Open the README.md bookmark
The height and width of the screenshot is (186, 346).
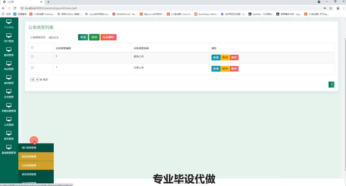[x=125, y=14]
